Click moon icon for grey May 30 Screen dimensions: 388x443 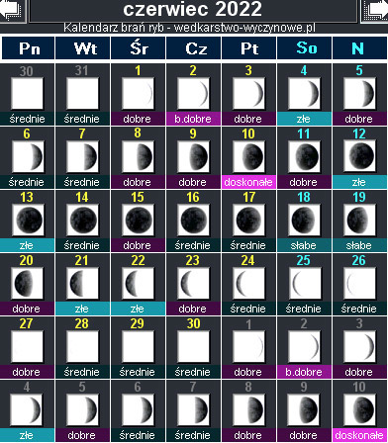pyautogui.click(x=27, y=94)
